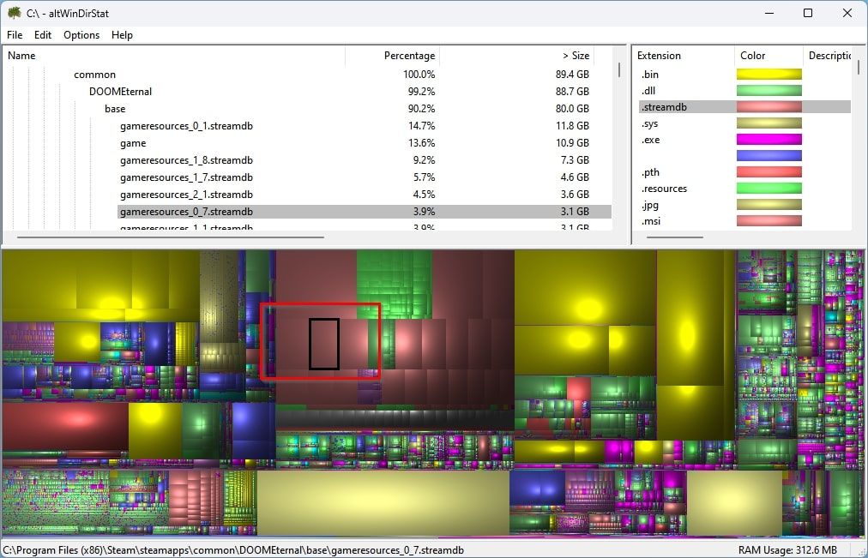Click the magenta color swatch for .exe

[x=769, y=139]
